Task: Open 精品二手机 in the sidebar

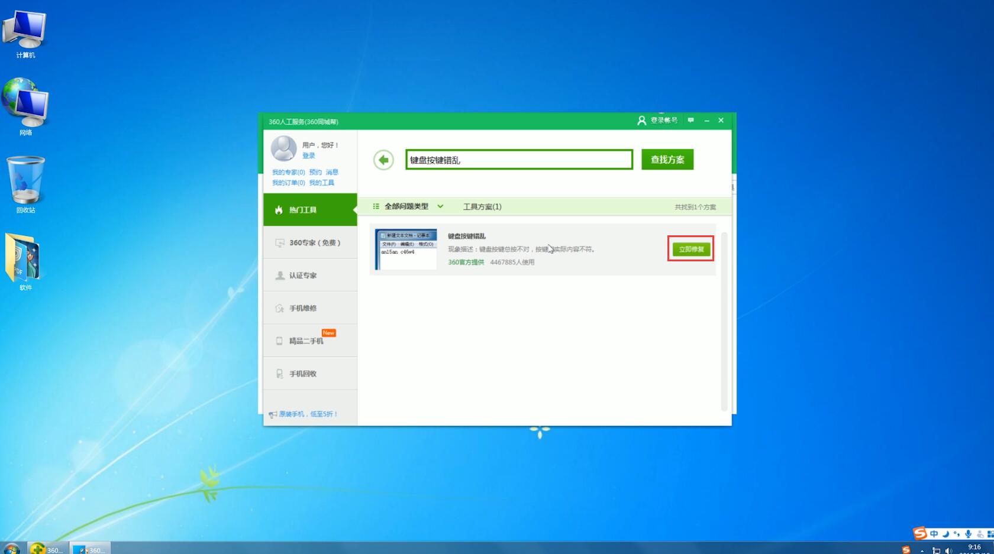Action: [x=310, y=341]
